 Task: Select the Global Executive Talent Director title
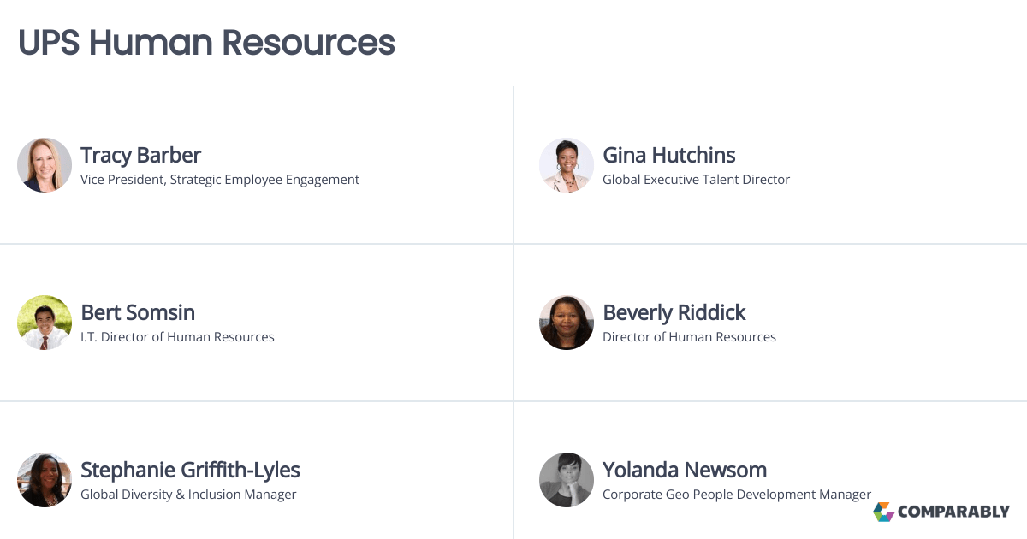tap(696, 180)
